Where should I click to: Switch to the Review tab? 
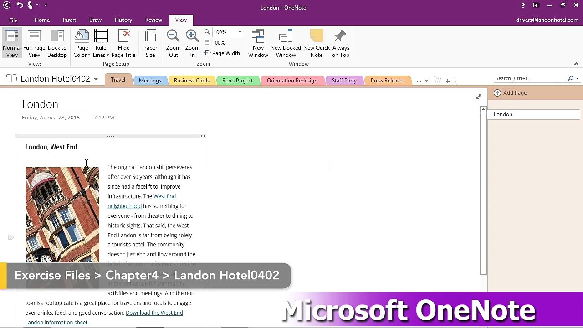click(x=153, y=20)
